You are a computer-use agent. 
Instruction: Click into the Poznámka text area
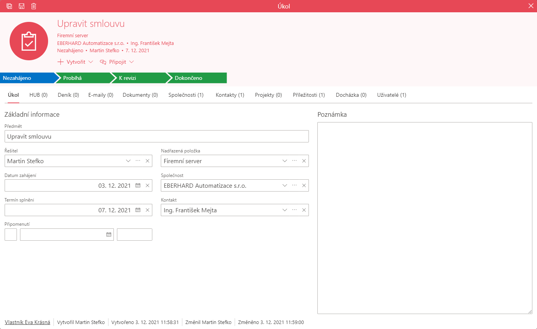click(x=425, y=218)
